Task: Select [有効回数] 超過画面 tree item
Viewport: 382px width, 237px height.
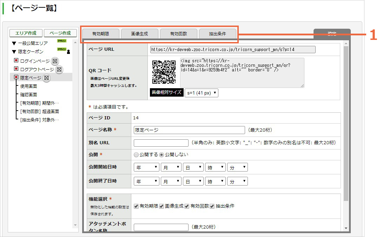Action: (x=39, y=111)
